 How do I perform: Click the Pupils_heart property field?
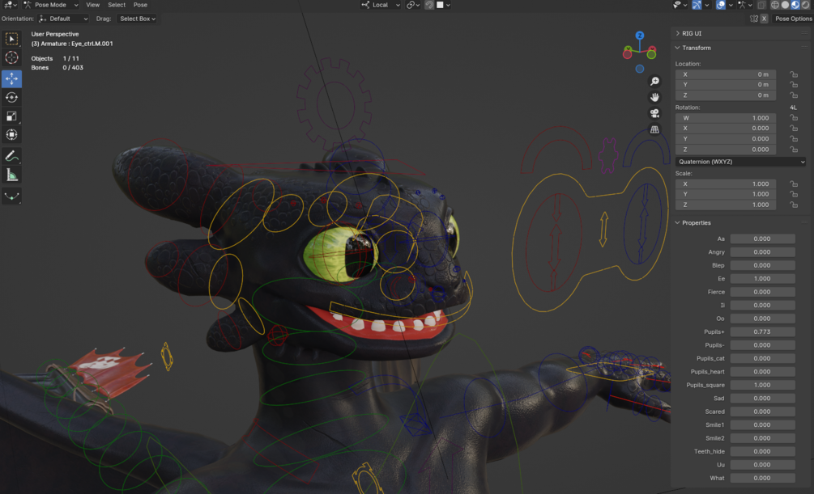click(x=762, y=372)
